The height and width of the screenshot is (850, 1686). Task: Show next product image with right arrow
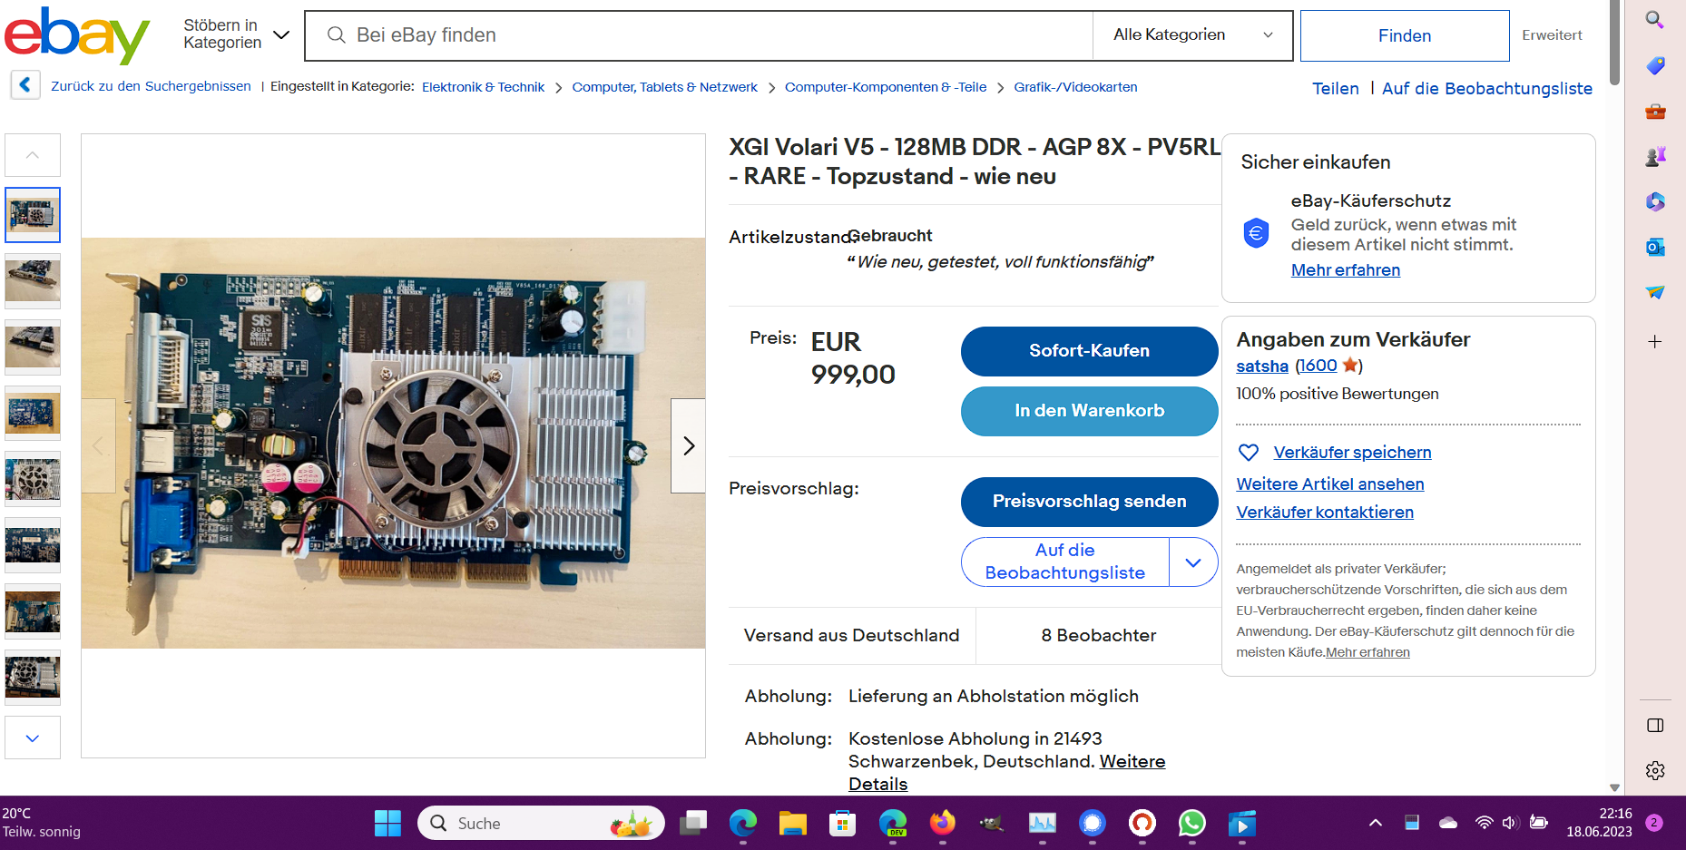[x=689, y=445]
